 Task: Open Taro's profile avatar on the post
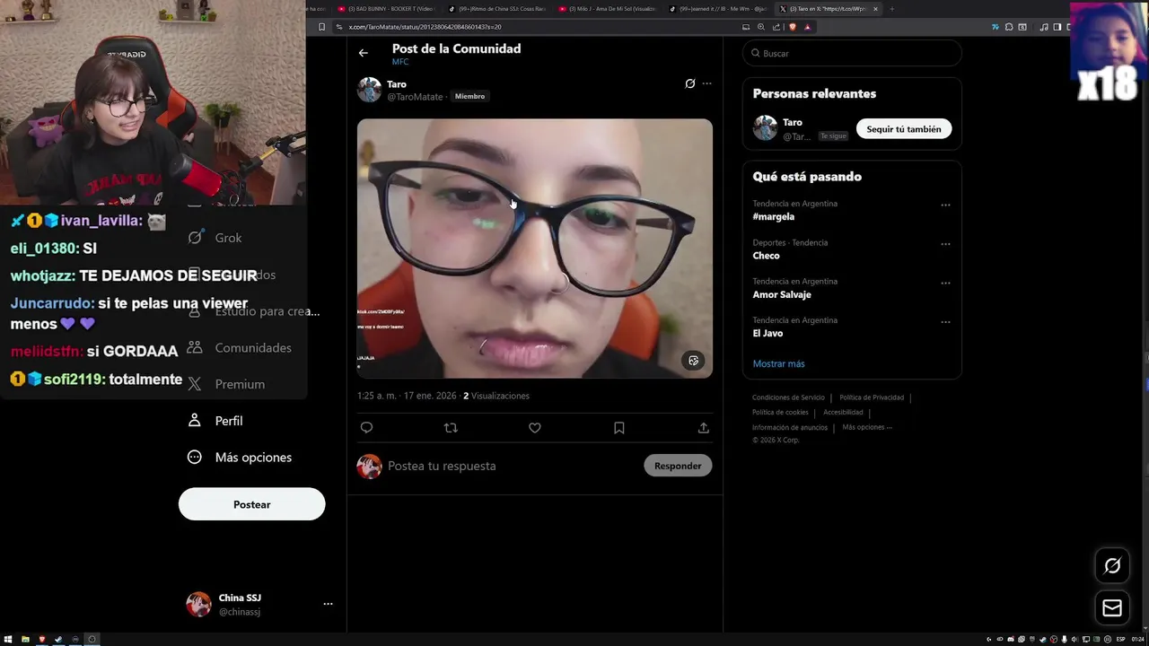370,90
